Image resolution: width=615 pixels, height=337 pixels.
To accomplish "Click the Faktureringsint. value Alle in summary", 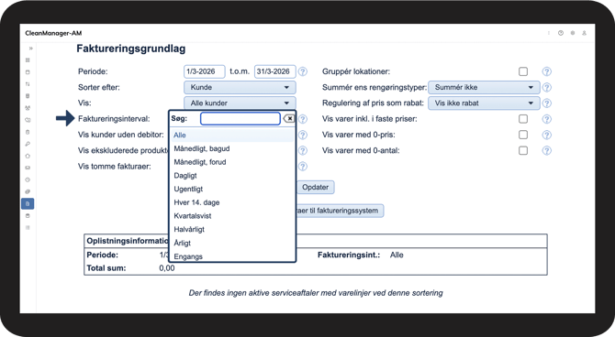I will point(397,255).
